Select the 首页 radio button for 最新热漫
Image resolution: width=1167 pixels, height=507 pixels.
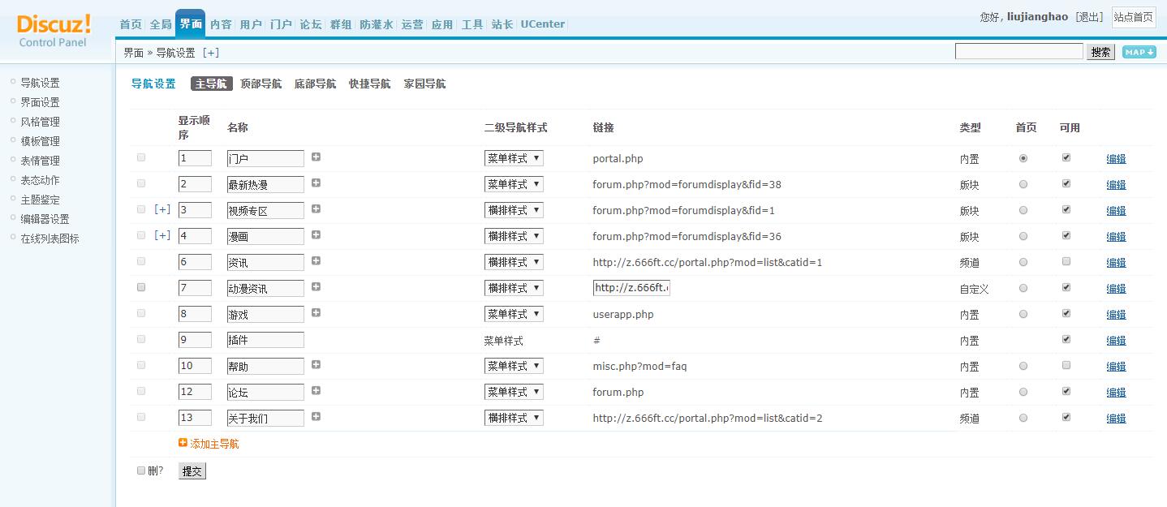pyautogui.click(x=1023, y=183)
